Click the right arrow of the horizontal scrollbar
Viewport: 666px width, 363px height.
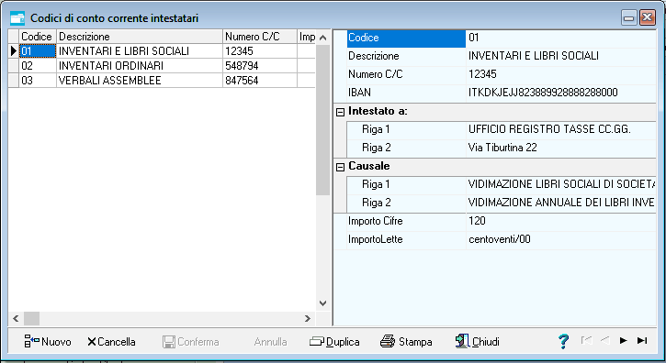click(308, 318)
